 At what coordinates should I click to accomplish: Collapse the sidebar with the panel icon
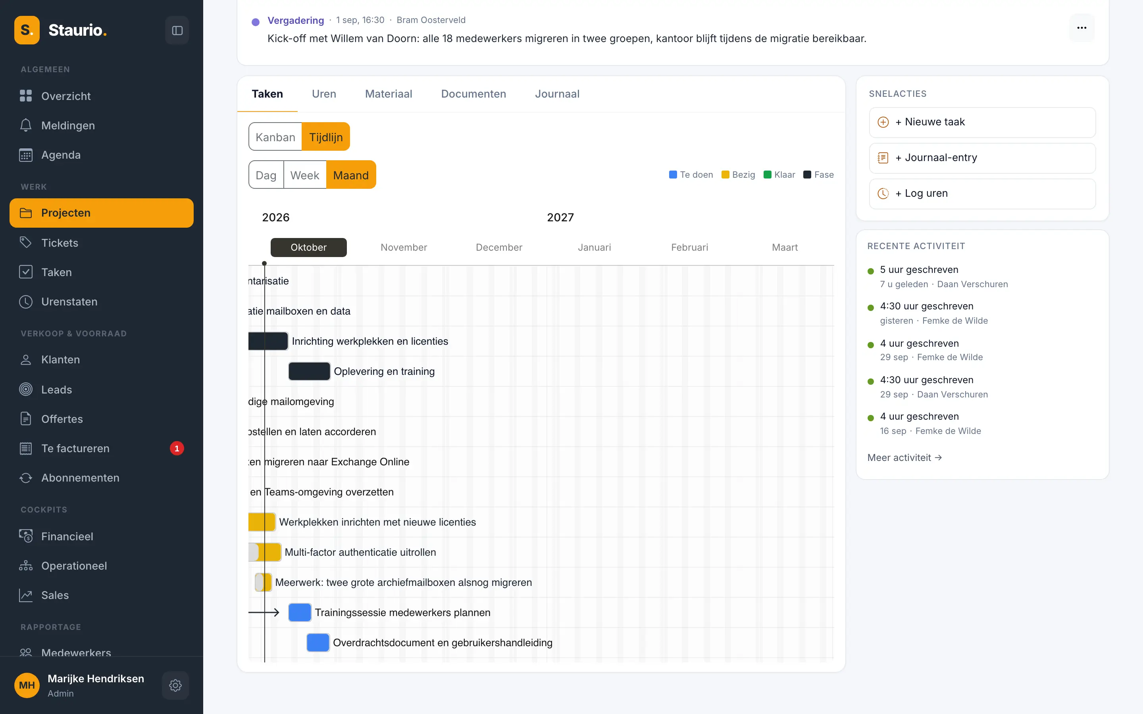(x=177, y=30)
